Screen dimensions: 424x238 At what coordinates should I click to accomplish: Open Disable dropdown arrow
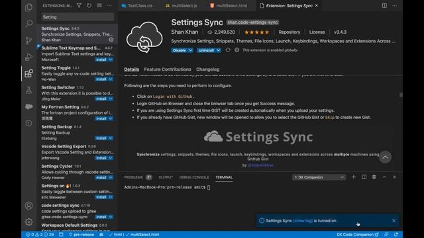pos(190,50)
